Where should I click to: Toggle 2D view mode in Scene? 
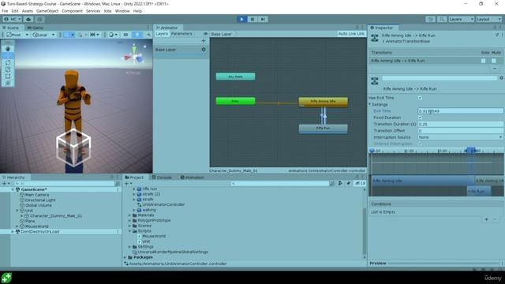(126, 35)
